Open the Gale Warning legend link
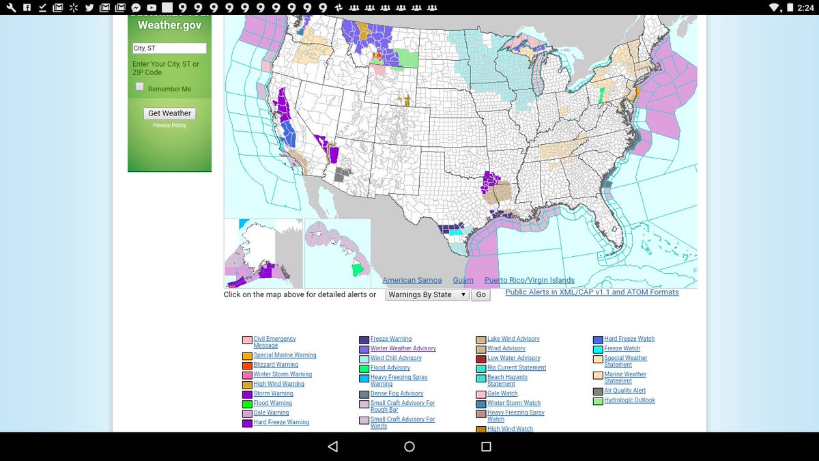 [x=271, y=413]
